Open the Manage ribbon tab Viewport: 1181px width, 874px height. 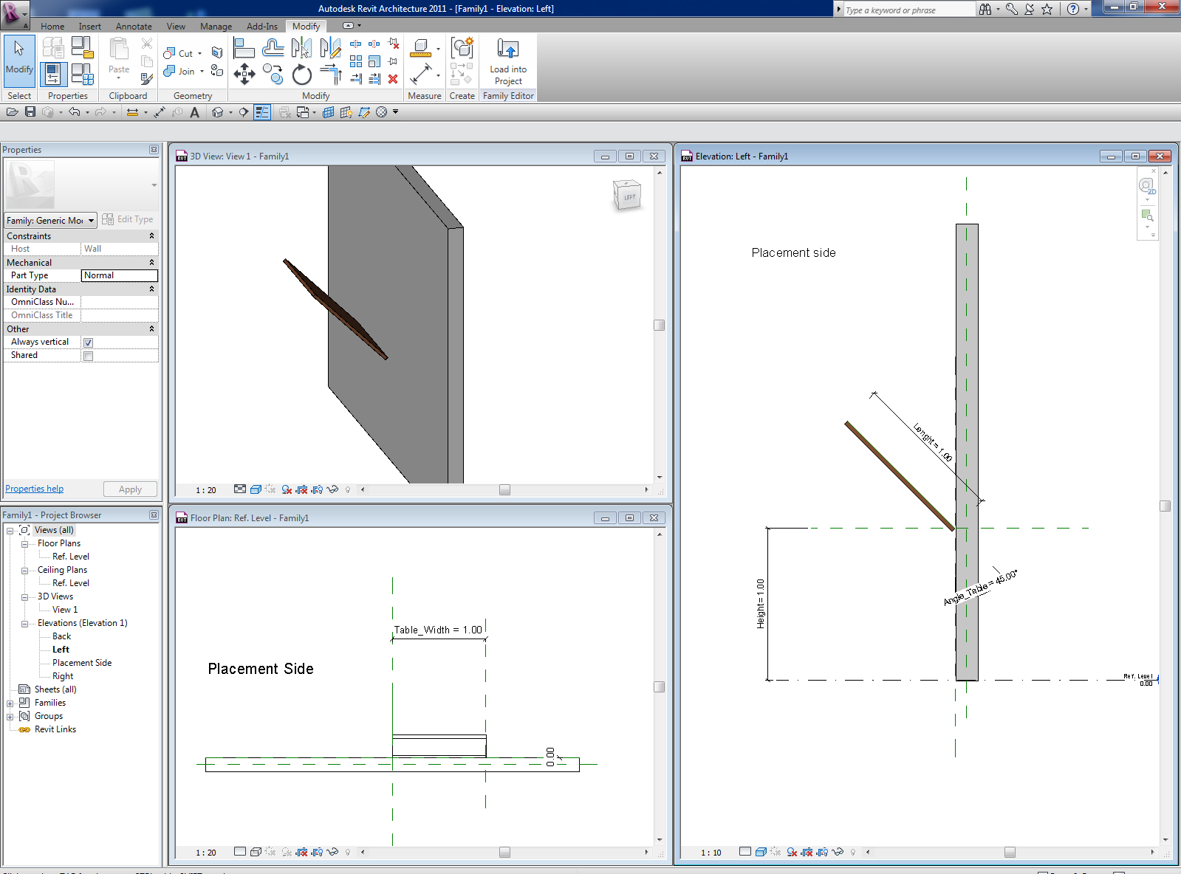click(216, 27)
